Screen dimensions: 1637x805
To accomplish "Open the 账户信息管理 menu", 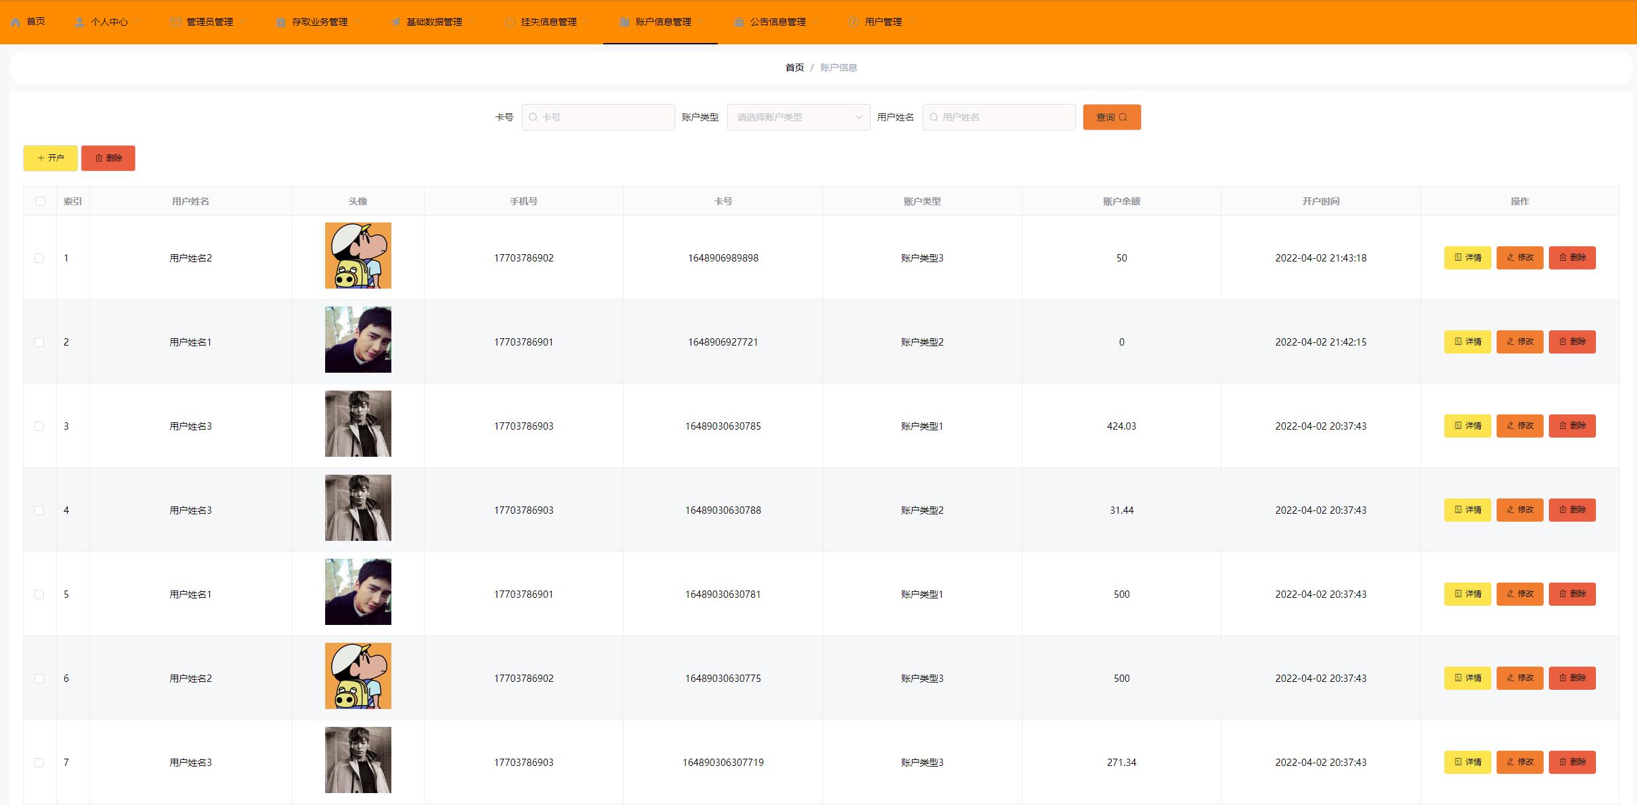I will [662, 22].
